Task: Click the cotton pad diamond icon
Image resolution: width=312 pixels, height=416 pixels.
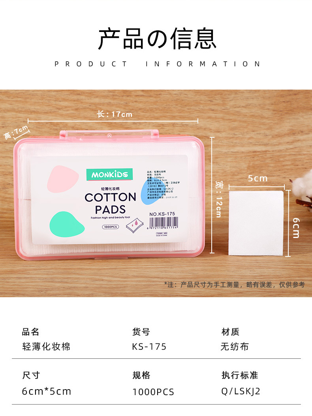Action: pos(135,225)
